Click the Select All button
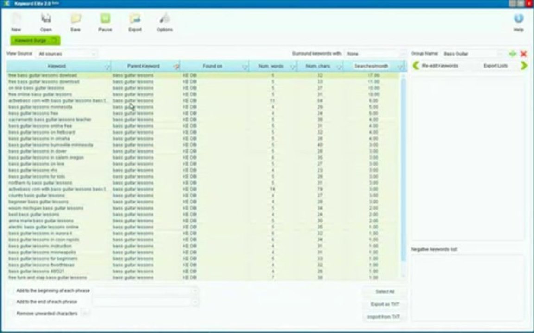The image size is (534, 333). click(x=385, y=291)
